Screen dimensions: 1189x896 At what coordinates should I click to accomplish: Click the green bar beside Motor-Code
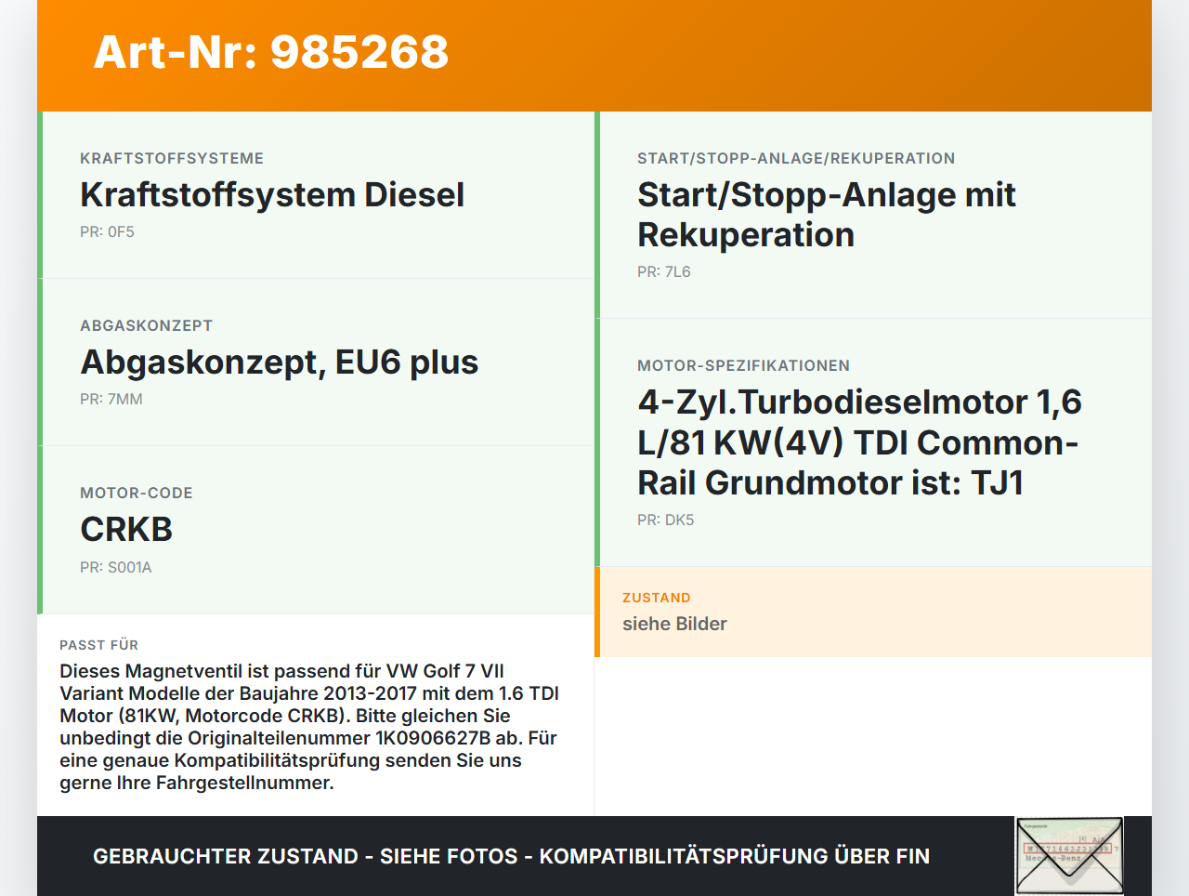[39, 529]
